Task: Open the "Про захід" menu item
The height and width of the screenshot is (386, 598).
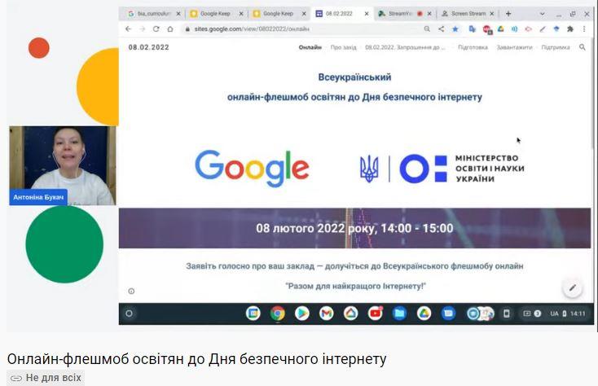Action: (343, 47)
